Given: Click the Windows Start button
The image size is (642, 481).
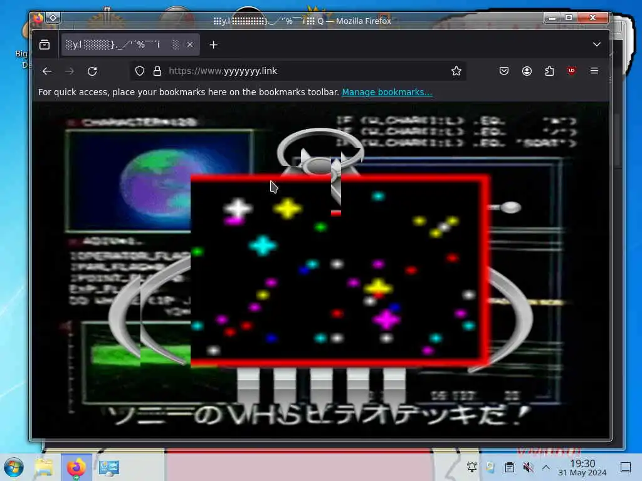Looking at the screenshot, I should tap(14, 467).
